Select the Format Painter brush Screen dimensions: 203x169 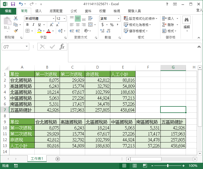pos(16,31)
